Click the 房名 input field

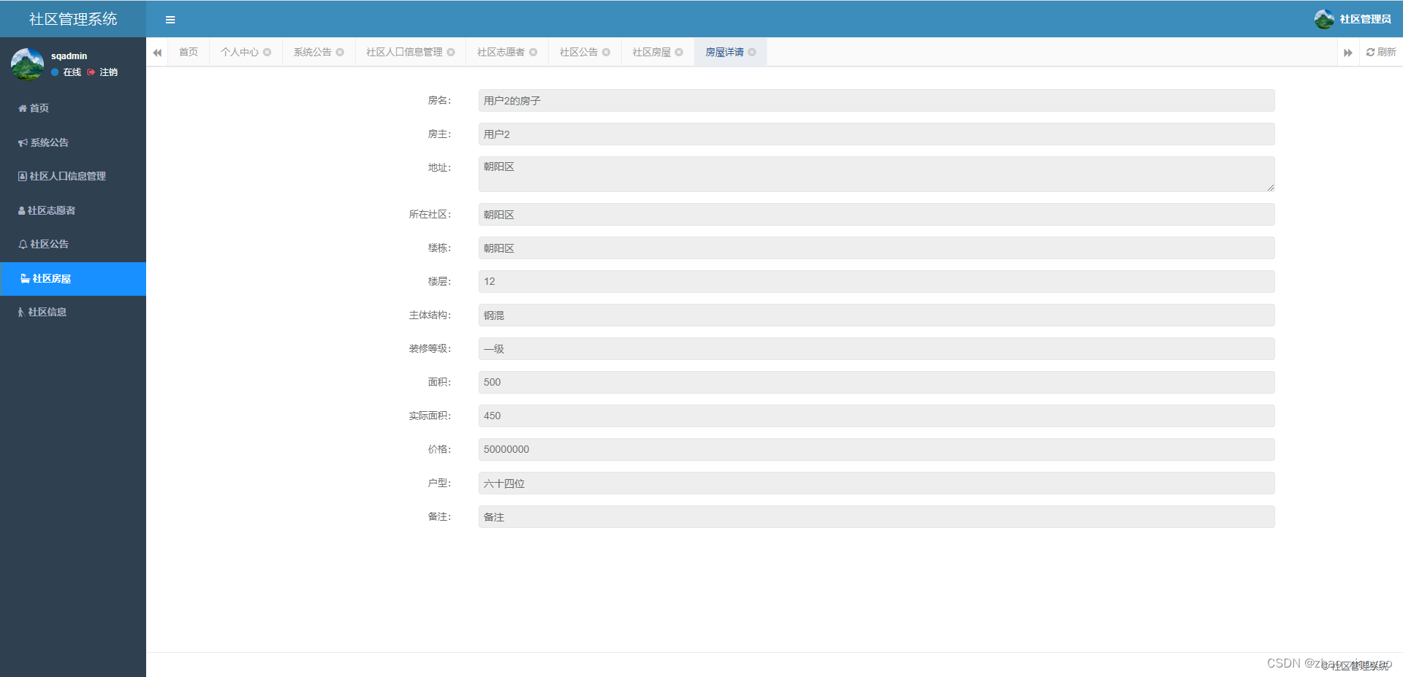pos(876,101)
